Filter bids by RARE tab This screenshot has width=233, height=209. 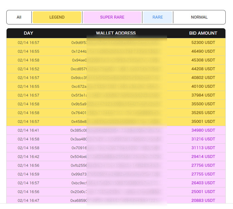(x=157, y=17)
